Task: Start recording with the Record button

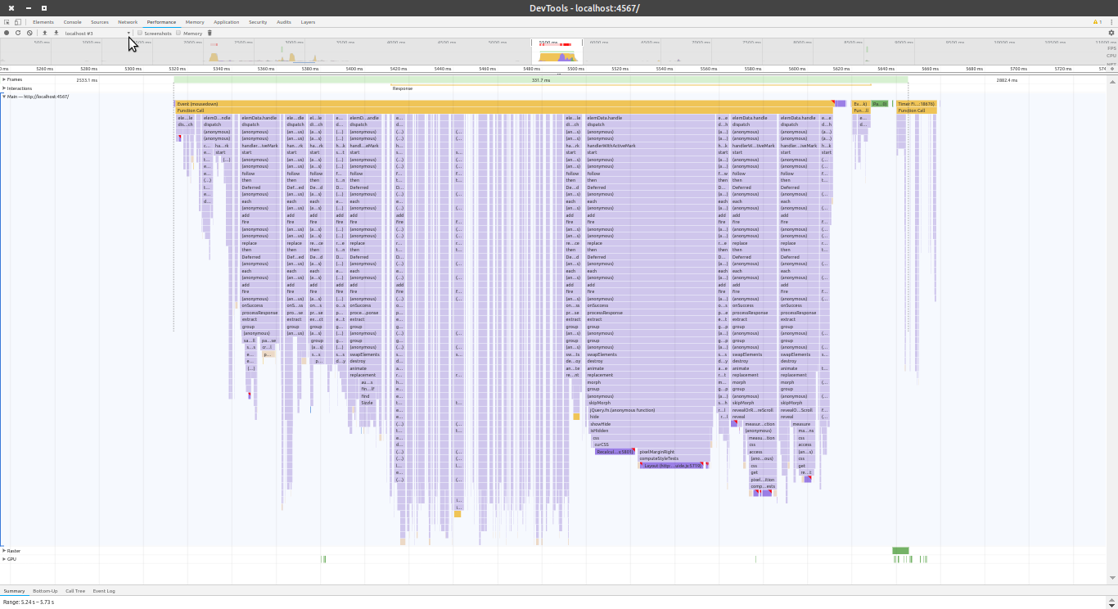Action: (7, 33)
